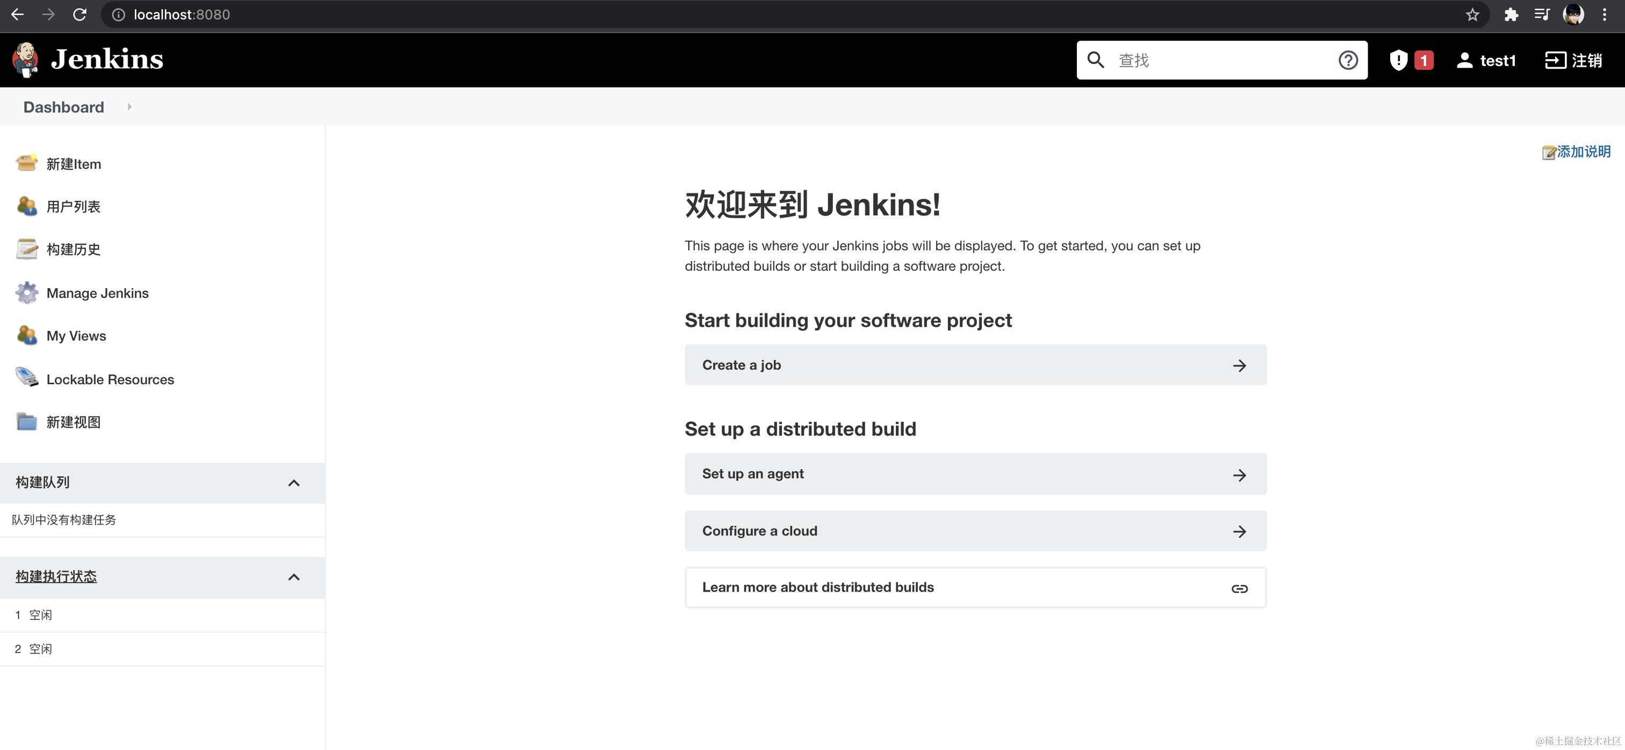Open Manage Jenkins via the gear icon

coord(26,293)
